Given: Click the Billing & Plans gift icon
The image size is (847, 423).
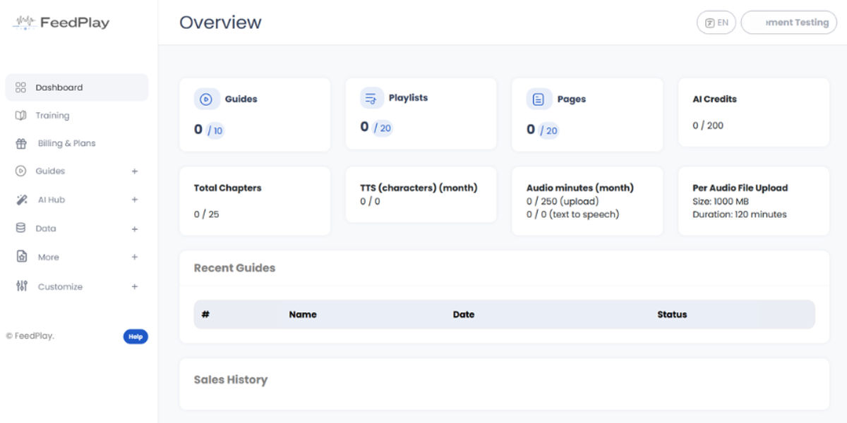Looking at the screenshot, I should (x=21, y=144).
